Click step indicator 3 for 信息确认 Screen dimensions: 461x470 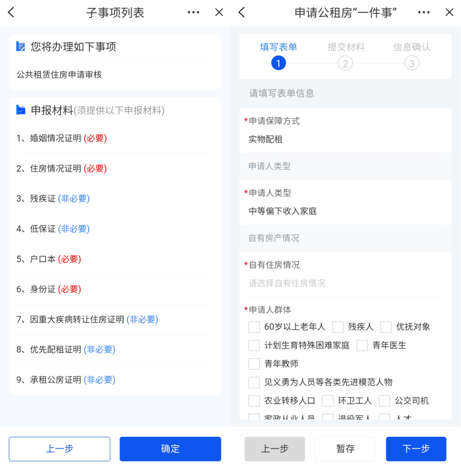click(411, 63)
